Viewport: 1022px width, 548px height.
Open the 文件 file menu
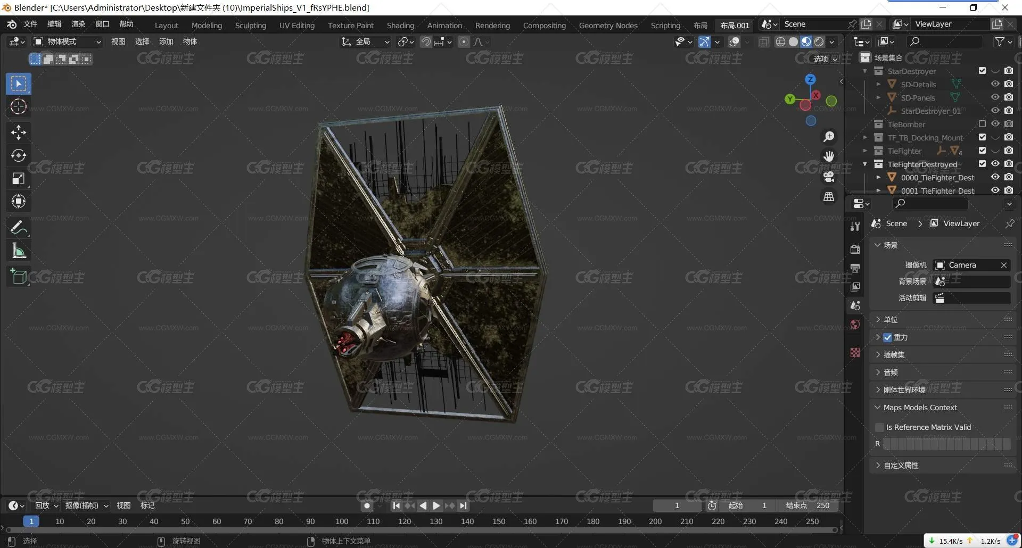coord(30,24)
